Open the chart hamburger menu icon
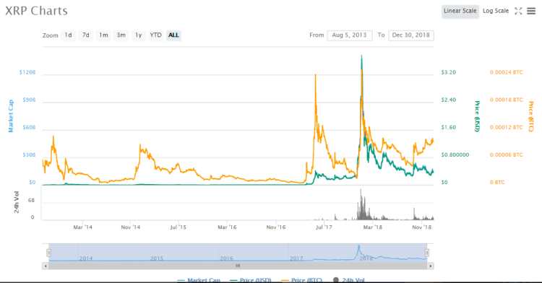 (x=531, y=11)
